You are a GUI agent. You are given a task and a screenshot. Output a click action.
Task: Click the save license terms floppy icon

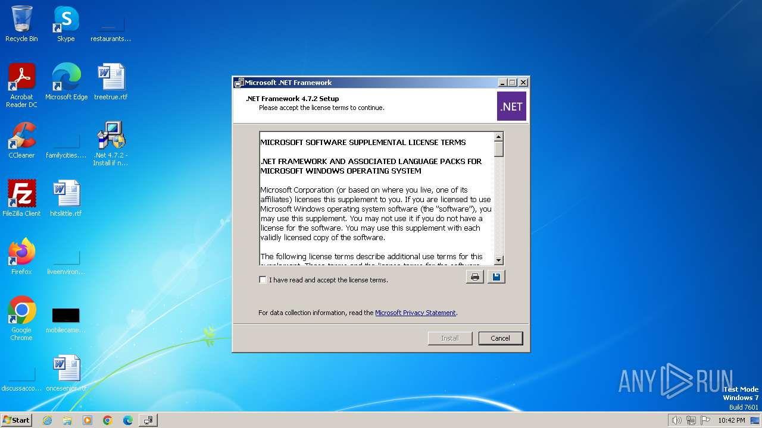[496, 277]
